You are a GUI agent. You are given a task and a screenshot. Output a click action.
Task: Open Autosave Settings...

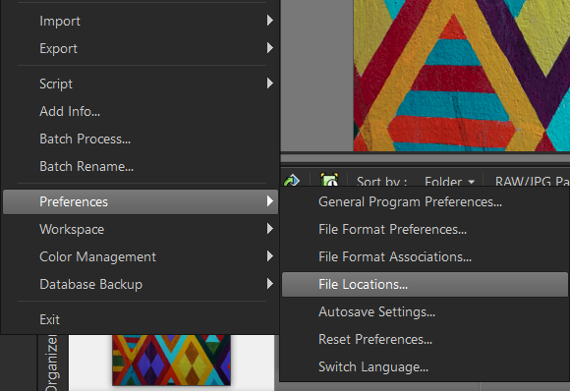tap(425, 311)
